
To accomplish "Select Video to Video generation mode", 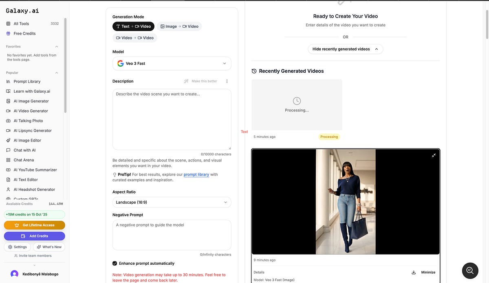I will 135,38.
